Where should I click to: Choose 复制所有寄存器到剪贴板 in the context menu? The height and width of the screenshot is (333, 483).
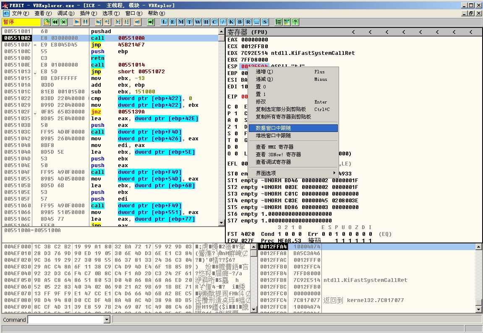293,117
